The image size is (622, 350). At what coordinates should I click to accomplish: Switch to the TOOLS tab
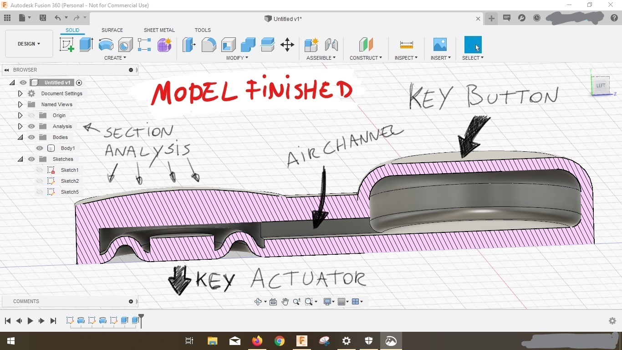point(203,30)
